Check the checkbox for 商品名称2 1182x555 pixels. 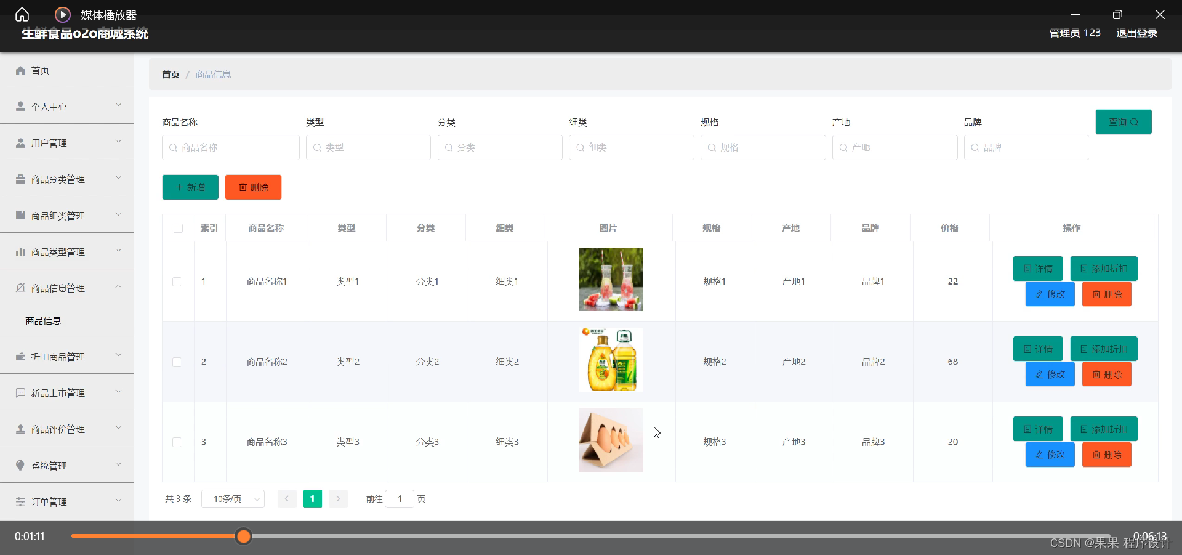click(177, 362)
